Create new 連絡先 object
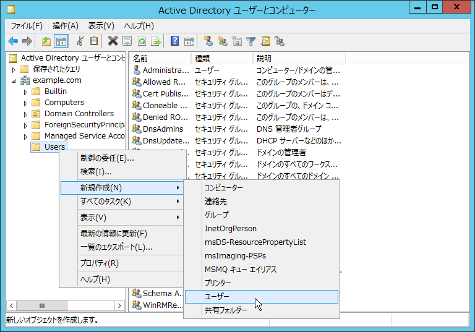The height and width of the screenshot is (332, 475). tap(262, 201)
